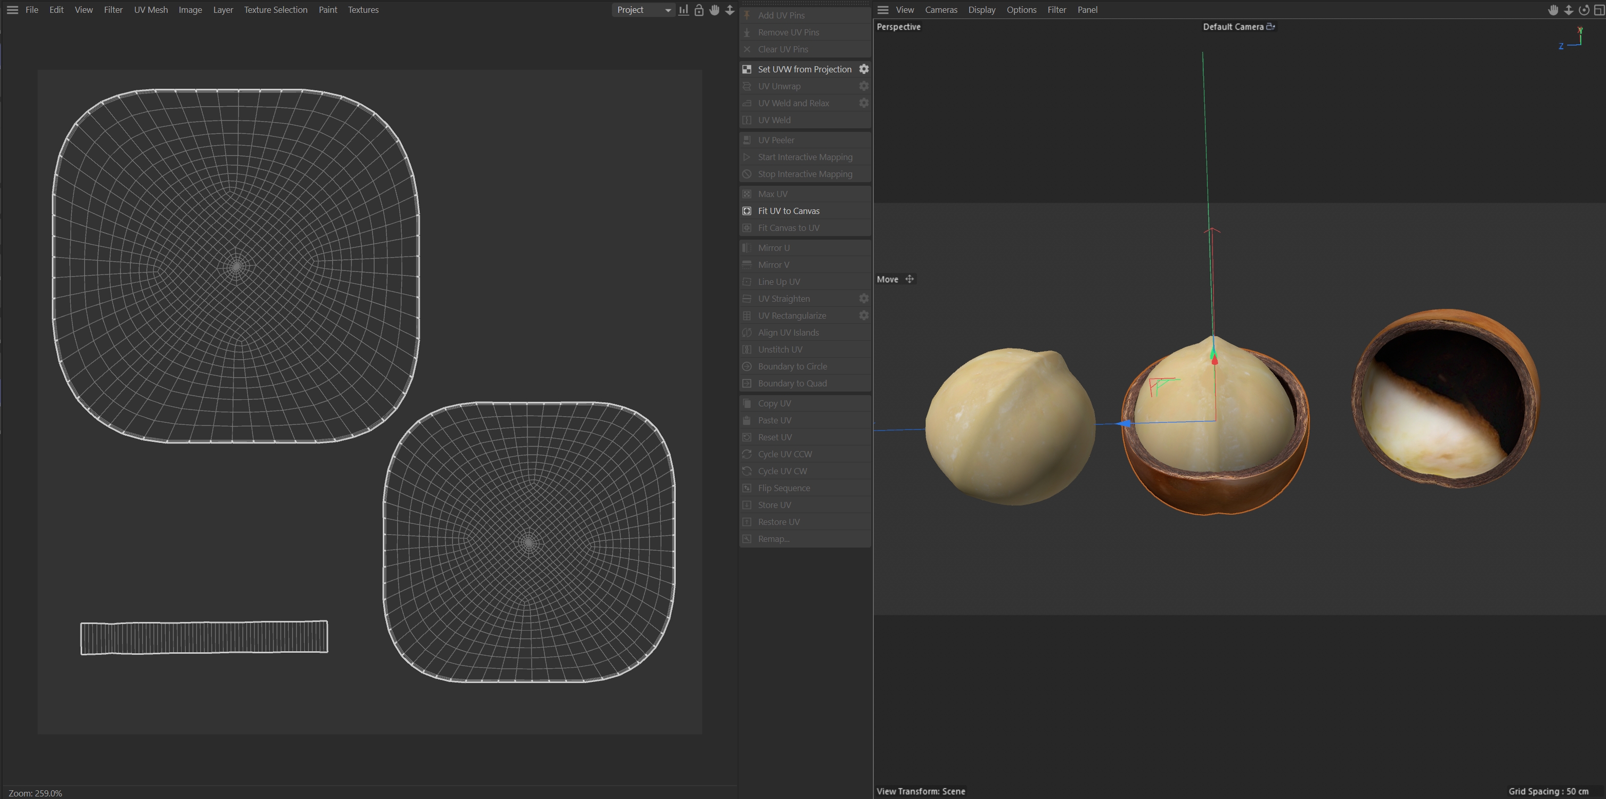Click the viewport orbit camera icon
The image size is (1606, 799).
point(1583,10)
